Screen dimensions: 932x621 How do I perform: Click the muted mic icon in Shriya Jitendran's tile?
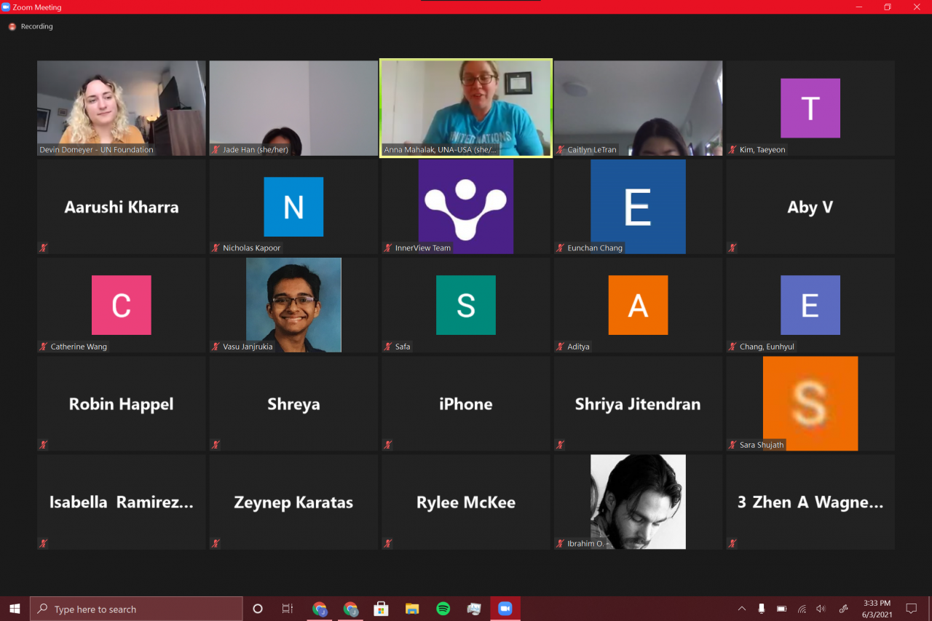tap(560, 445)
